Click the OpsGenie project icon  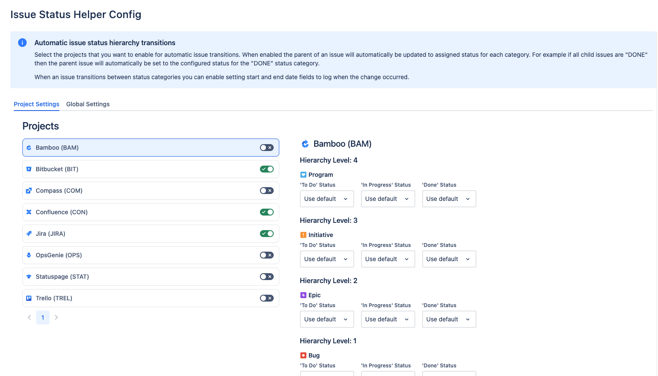(29, 255)
